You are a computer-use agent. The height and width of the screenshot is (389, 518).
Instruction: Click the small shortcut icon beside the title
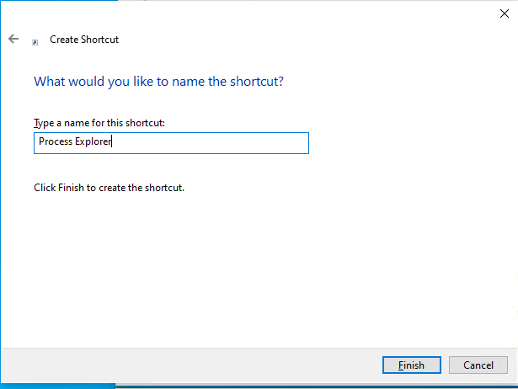click(35, 42)
